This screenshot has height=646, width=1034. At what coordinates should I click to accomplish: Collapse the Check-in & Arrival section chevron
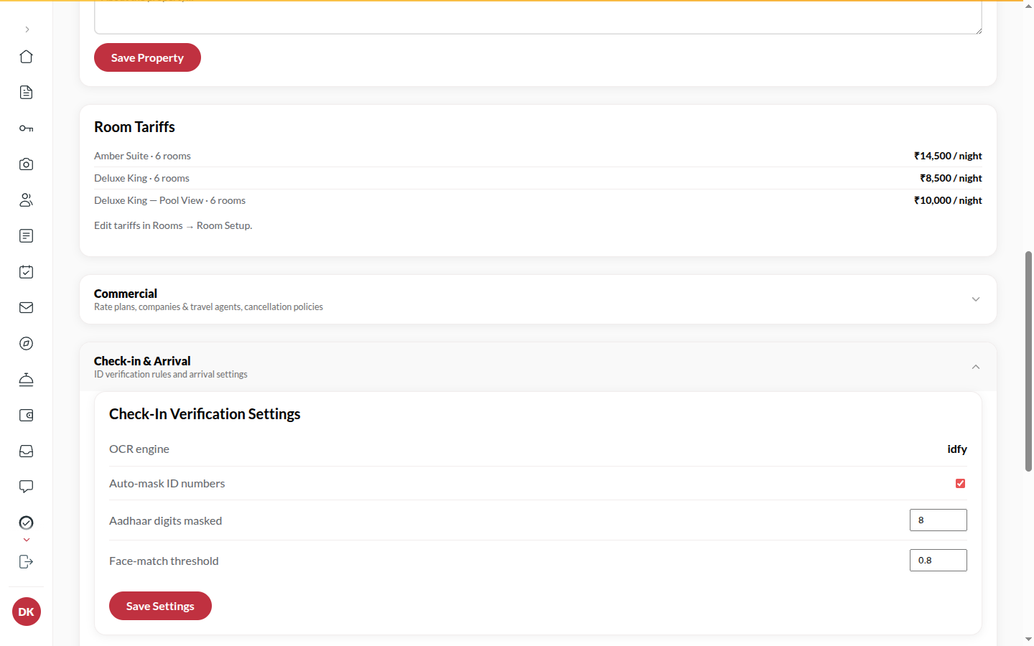coord(976,367)
